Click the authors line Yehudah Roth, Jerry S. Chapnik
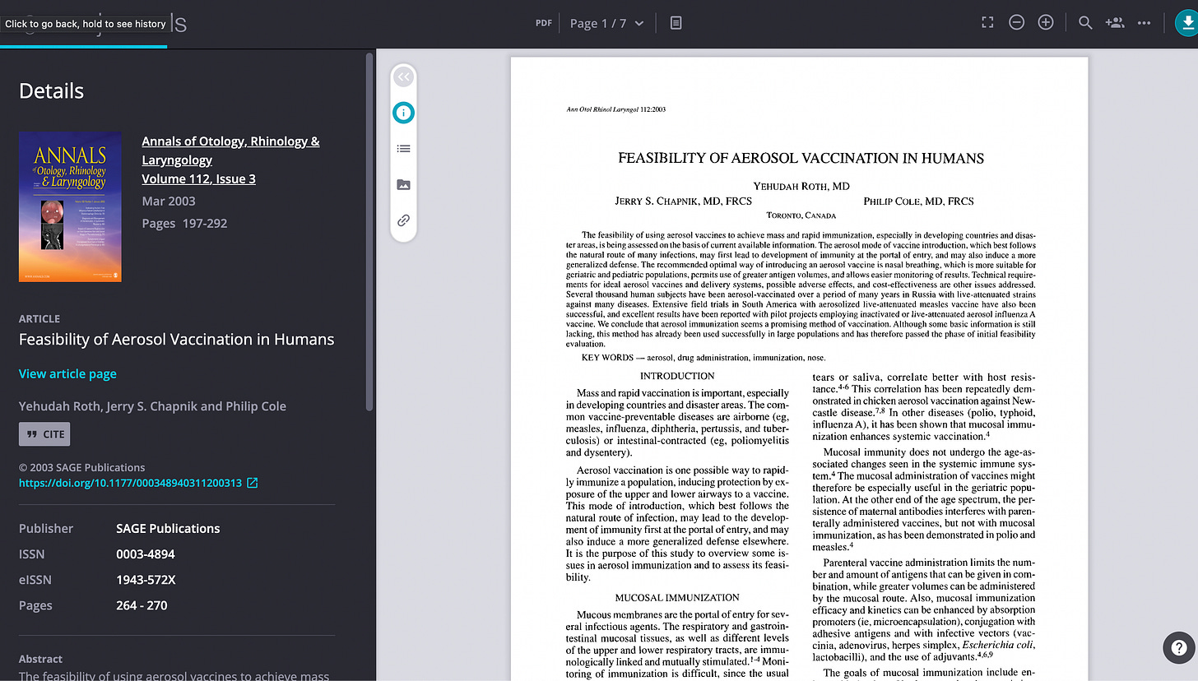The image size is (1198, 681). point(152,406)
